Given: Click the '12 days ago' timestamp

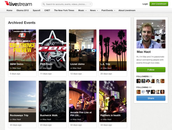Looking at the screenshot, I should (x=76, y=74).
